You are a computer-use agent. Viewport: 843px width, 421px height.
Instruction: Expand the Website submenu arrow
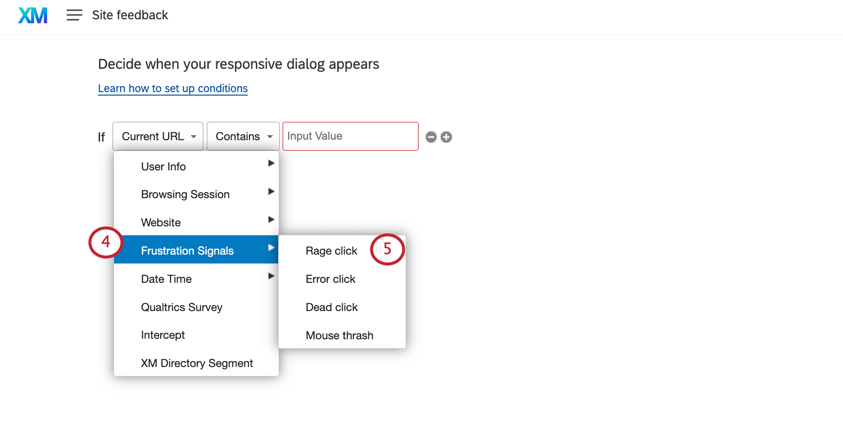tap(271, 219)
